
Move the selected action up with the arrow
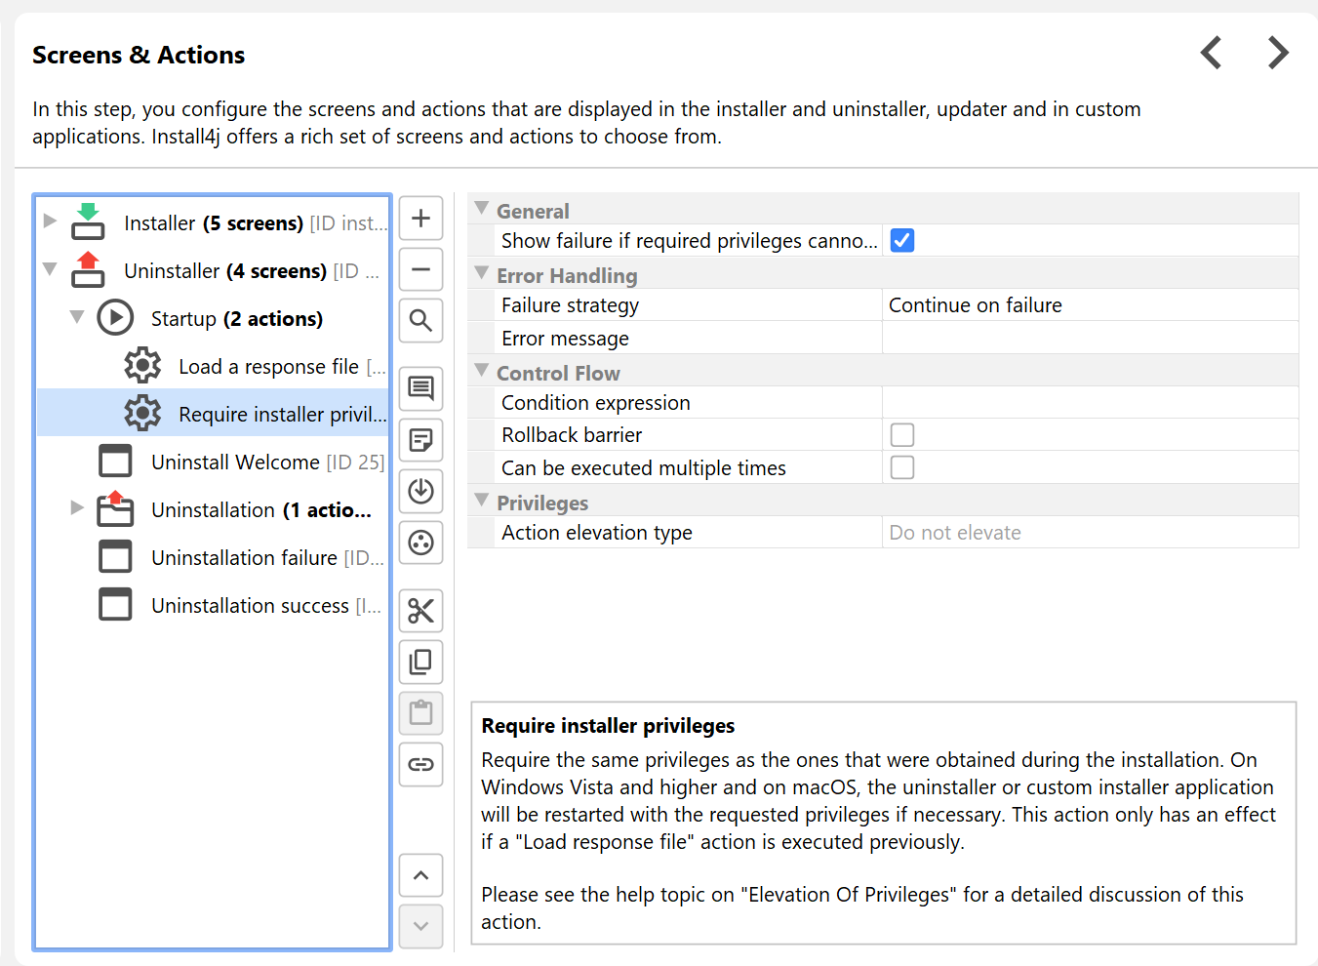[420, 875]
